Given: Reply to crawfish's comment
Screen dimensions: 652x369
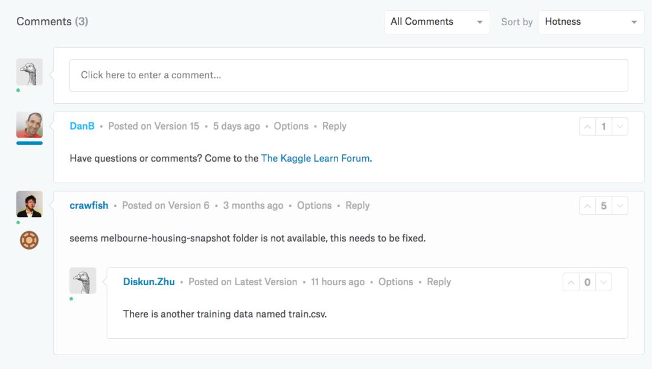Looking at the screenshot, I should click(357, 206).
